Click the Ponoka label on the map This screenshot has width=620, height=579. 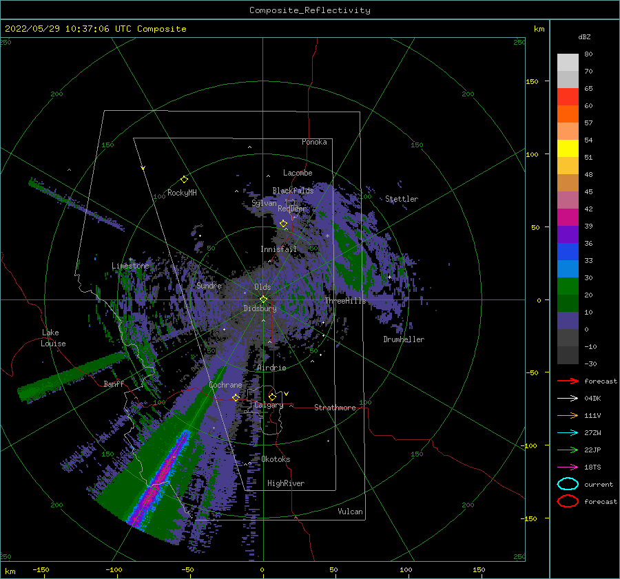314,142
